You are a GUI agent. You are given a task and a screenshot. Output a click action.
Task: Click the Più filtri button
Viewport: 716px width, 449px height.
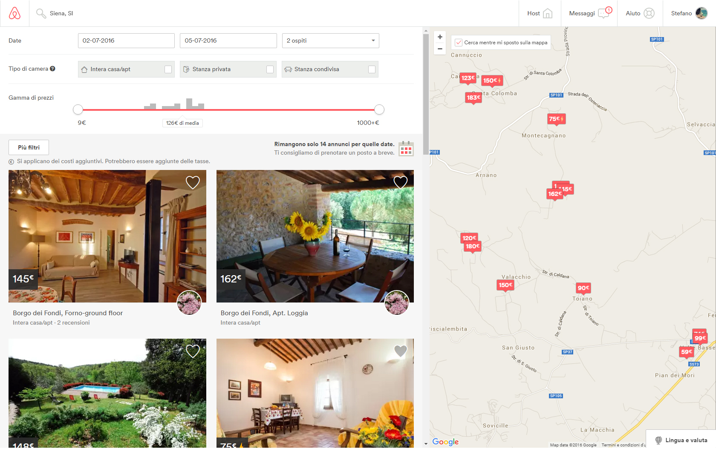click(29, 147)
